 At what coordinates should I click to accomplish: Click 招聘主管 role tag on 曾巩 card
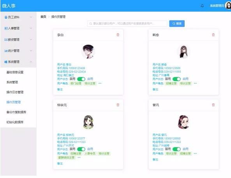(x=185, y=154)
